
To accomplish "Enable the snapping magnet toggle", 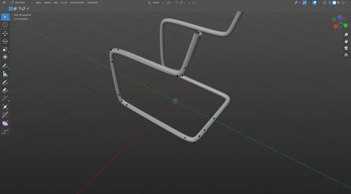I will (176, 3).
